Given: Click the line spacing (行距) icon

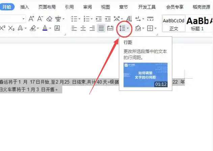Looking at the screenshot, I should [x=122, y=28].
